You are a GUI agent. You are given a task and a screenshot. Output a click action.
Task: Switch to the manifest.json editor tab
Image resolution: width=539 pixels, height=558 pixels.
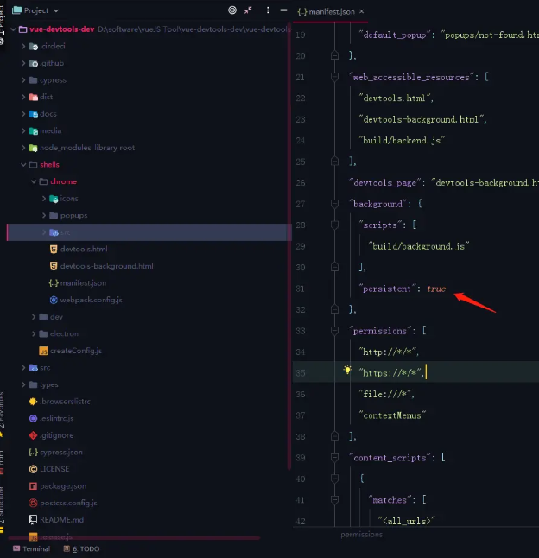pyautogui.click(x=326, y=12)
